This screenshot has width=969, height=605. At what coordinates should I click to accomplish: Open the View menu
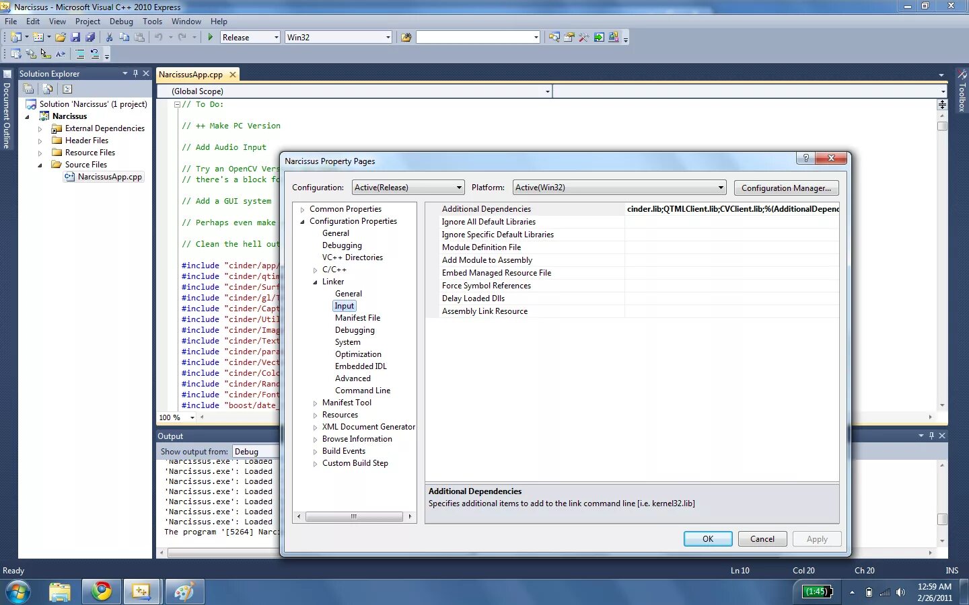point(57,22)
